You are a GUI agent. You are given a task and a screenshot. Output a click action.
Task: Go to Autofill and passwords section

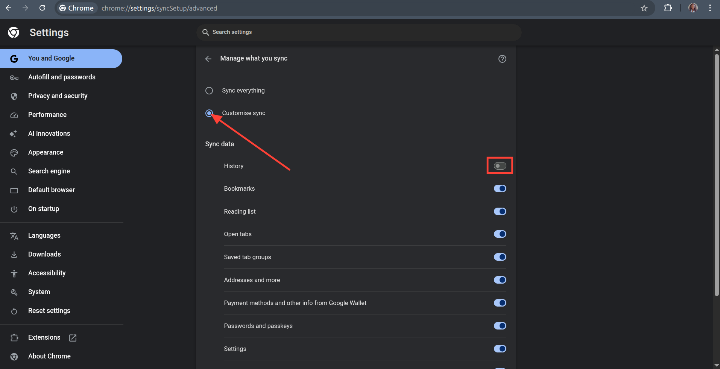click(62, 77)
